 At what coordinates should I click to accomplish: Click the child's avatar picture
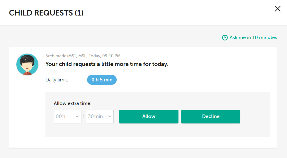coord(27,64)
